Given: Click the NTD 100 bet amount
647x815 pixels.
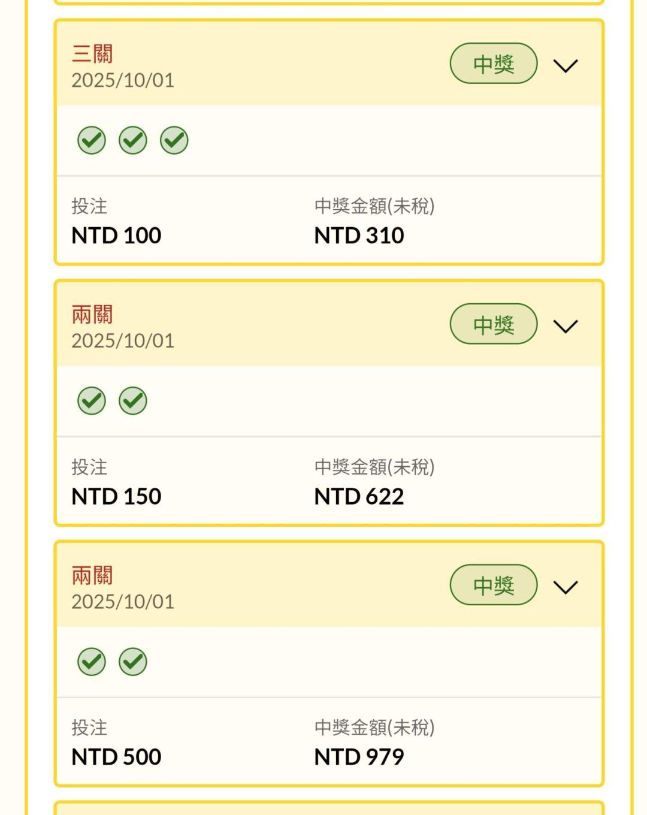Looking at the screenshot, I should [116, 236].
